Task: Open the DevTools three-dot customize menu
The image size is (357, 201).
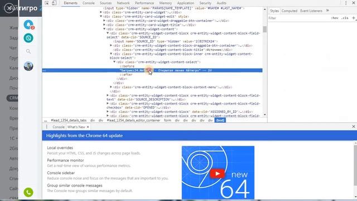Action: point(346,3)
